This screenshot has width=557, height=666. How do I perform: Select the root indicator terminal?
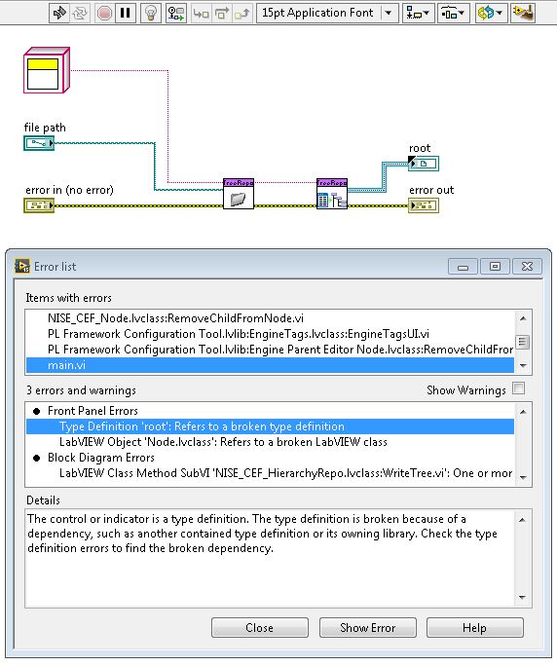[424, 164]
